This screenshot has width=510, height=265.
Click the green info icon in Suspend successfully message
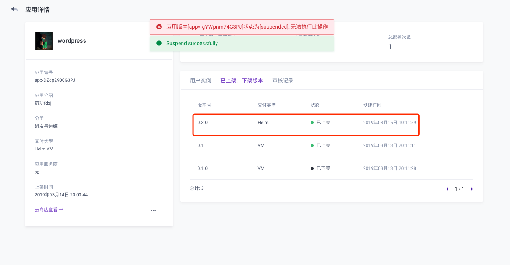click(159, 43)
